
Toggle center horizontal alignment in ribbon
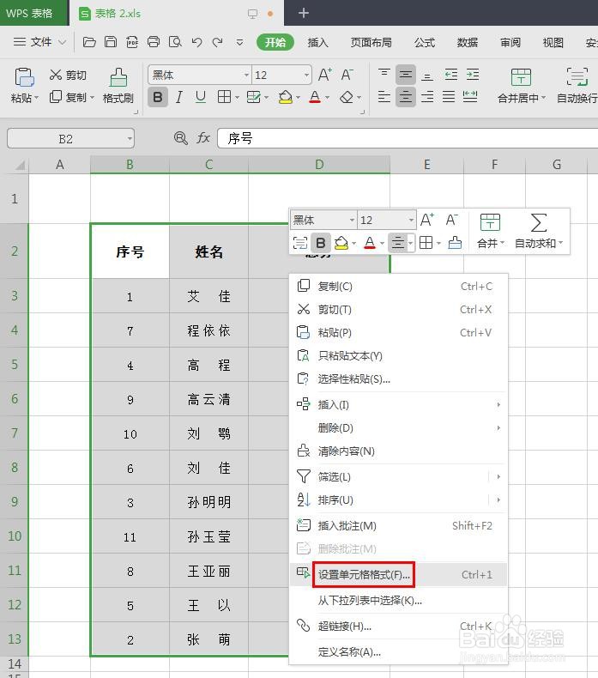[x=405, y=96]
